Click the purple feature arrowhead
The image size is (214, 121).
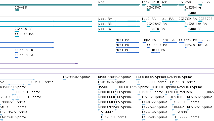76,64
